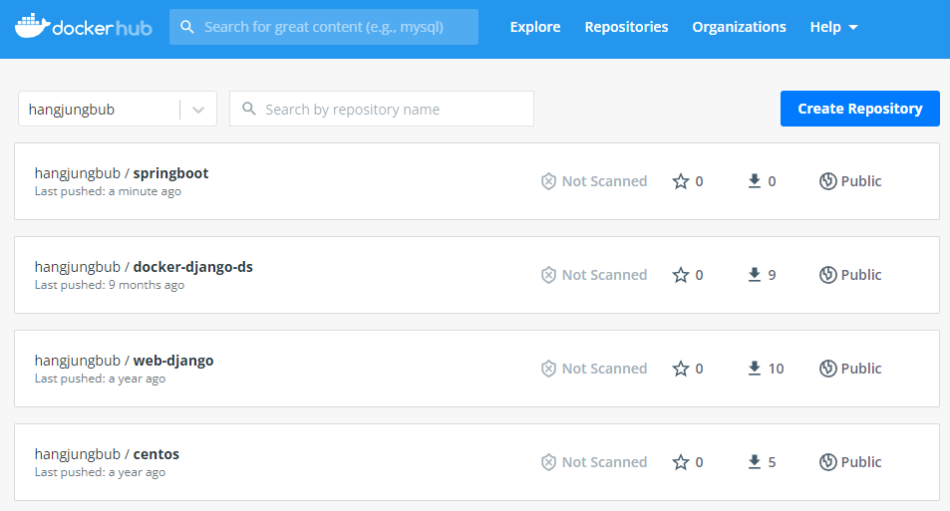This screenshot has height=511, width=950.
Task: Open the Repositories menu item
Action: [626, 27]
